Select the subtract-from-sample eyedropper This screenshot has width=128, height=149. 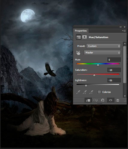[91, 92]
